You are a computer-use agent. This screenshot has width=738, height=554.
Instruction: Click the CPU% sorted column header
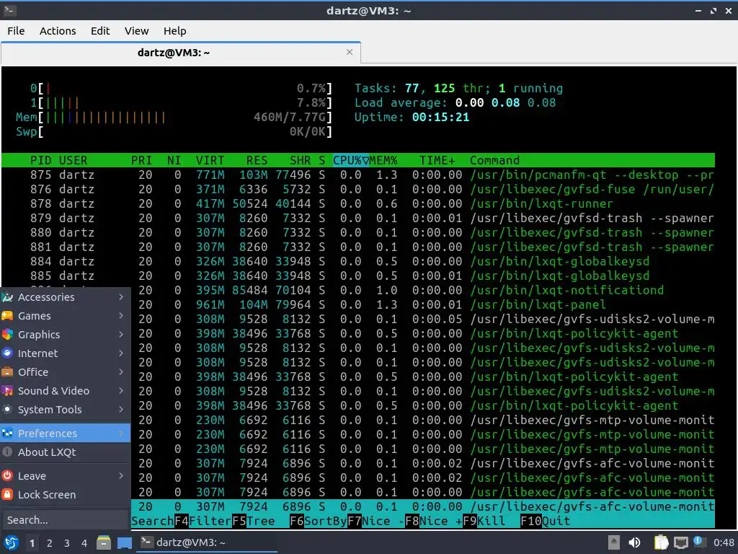coord(351,161)
